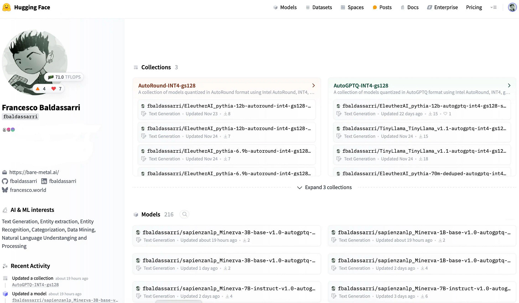Viewport: 519px width, 303px height.
Task: Open Minerva-1B-base model updated about 19 hours ago
Action: point(422,236)
